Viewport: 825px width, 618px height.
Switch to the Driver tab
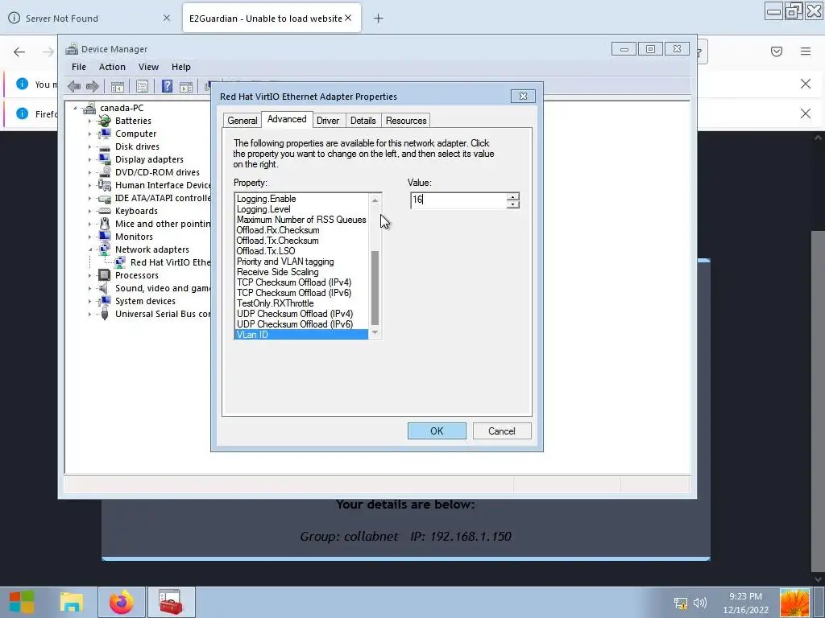328,121
